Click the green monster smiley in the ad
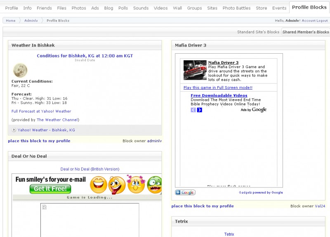 pyautogui.click(x=154, y=185)
